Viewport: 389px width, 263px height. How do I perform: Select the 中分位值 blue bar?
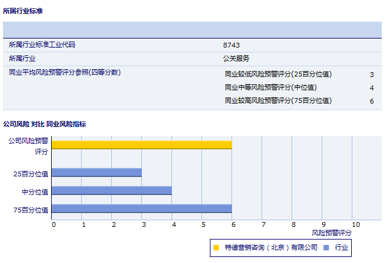[x=111, y=191]
